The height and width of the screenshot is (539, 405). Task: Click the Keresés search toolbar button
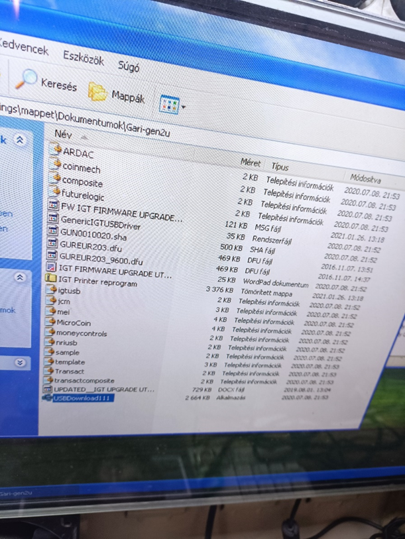(x=46, y=82)
